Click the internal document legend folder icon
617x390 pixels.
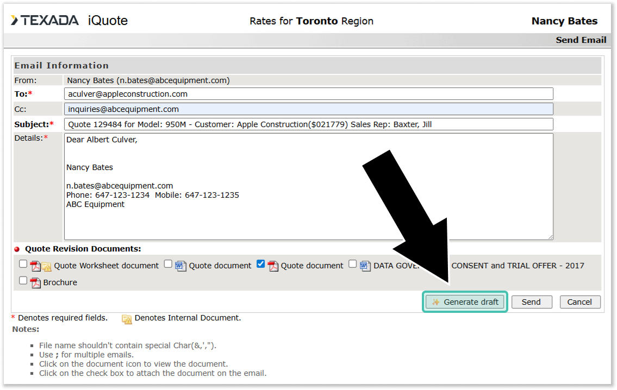(127, 318)
